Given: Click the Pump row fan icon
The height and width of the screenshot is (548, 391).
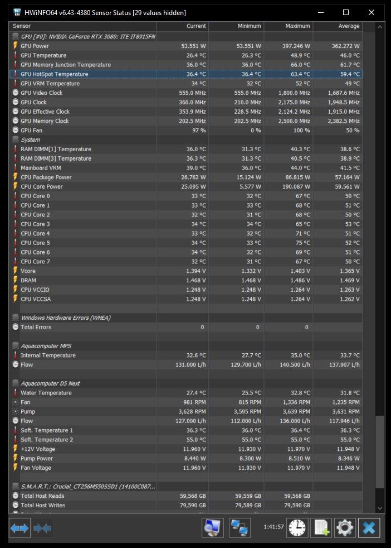Looking at the screenshot, I should pos(16,412).
